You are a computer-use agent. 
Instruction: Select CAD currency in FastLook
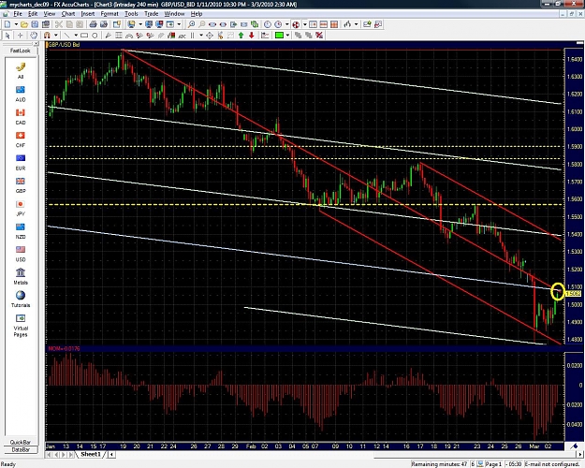pyautogui.click(x=21, y=116)
